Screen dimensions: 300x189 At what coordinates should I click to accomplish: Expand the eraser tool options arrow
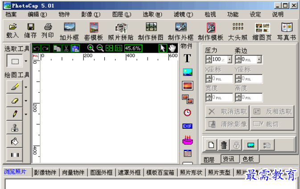coord(26,101)
